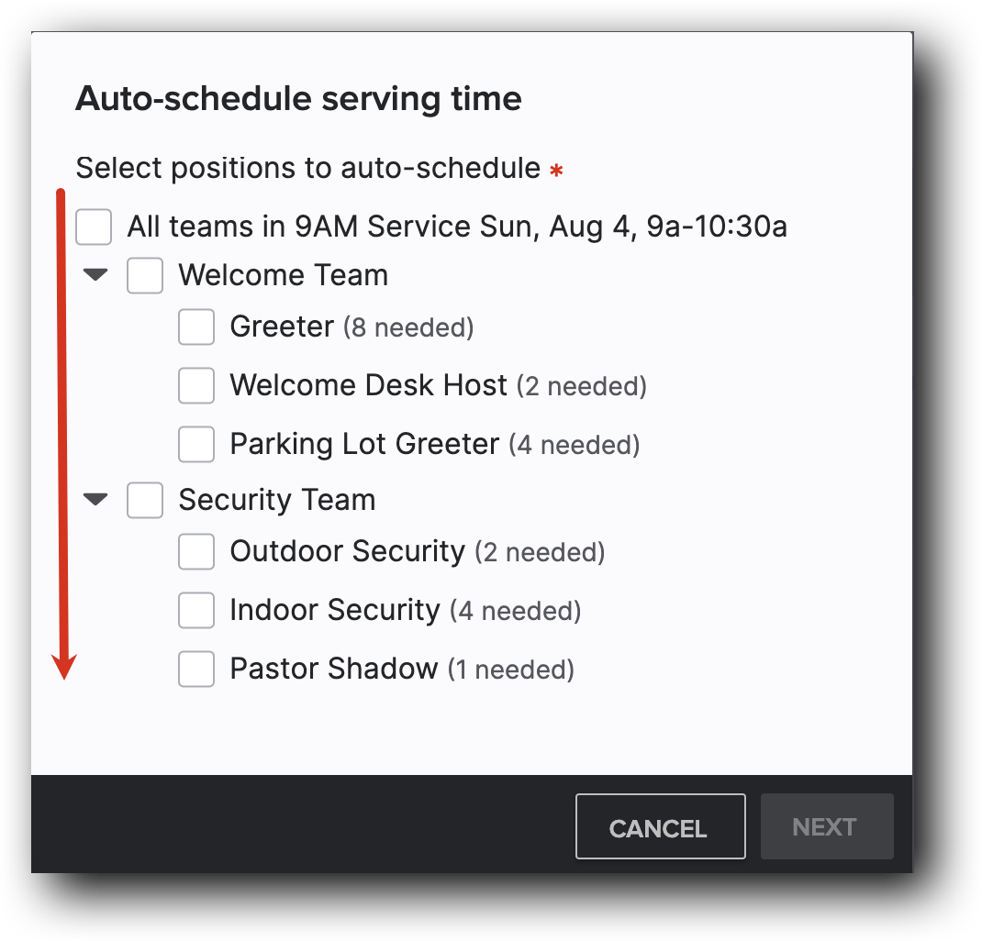The image size is (982, 941).
Task: Toggle the Security Team disclosure arrow
Action: point(95,499)
